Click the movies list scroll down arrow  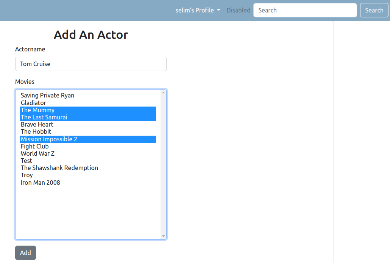164,236
